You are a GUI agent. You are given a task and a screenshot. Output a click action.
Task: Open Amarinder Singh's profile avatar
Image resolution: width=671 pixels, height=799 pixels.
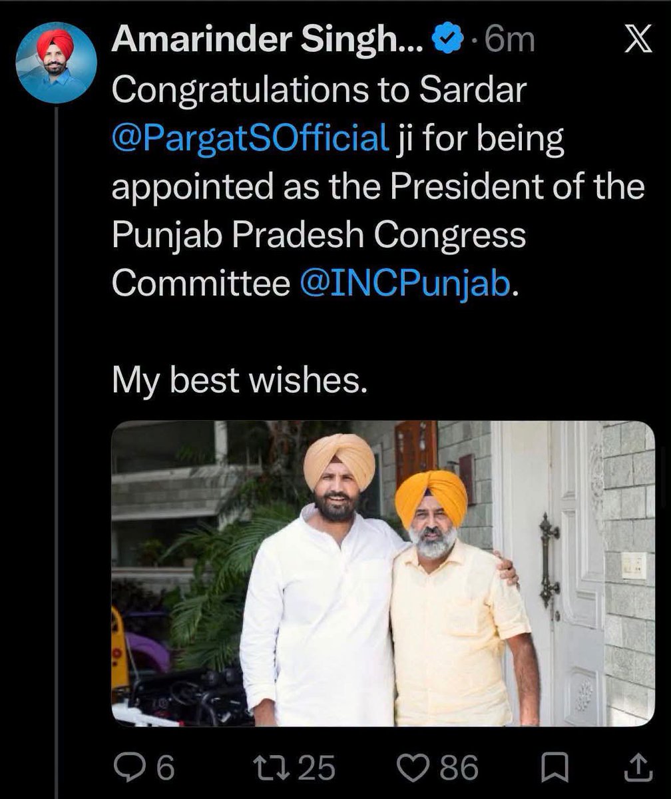pos(57,63)
